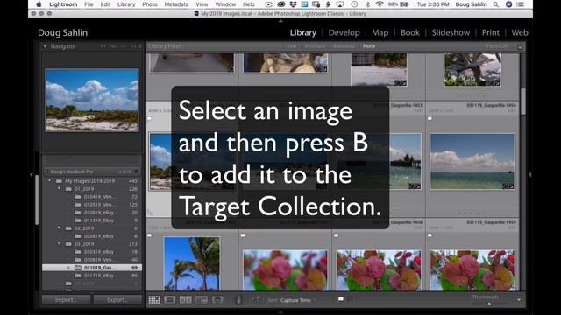Click the white flag icon in toolbar
This screenshot has height=315, width=561.
341,298
